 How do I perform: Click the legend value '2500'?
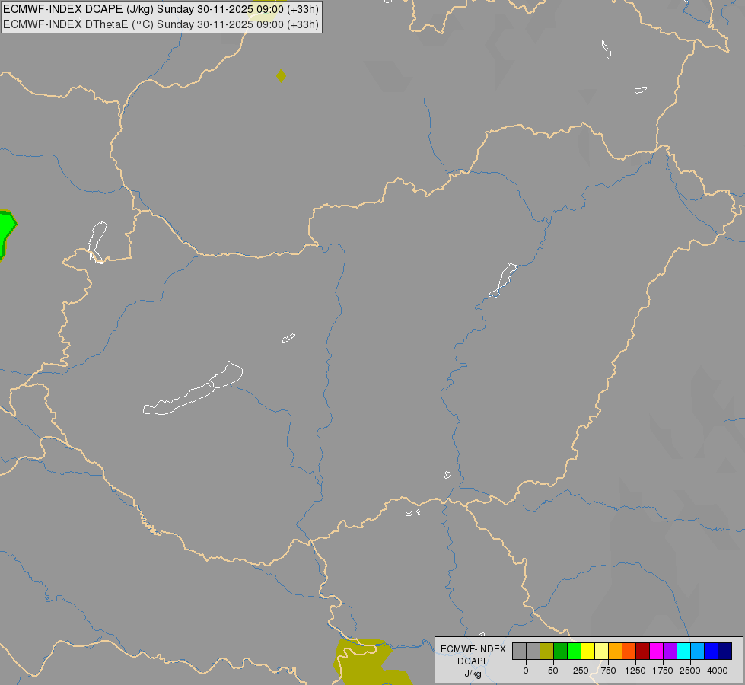(x=690, y=671)
